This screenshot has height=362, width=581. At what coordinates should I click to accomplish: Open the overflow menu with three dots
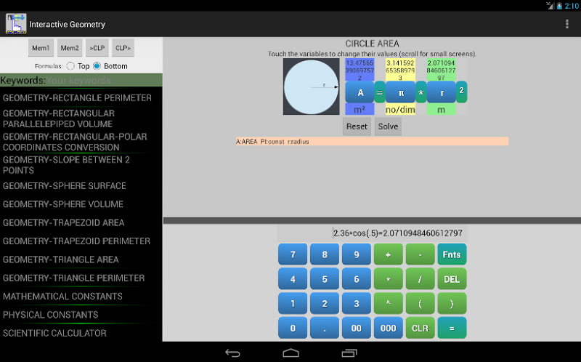click(566, 24)
